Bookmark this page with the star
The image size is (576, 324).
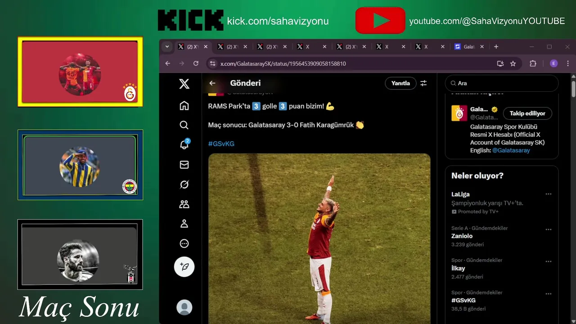pos(513,63)
